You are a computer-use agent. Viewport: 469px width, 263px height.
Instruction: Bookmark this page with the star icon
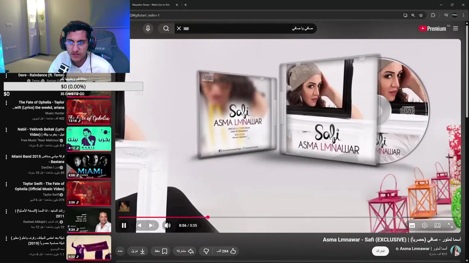[x=421, y=15]
